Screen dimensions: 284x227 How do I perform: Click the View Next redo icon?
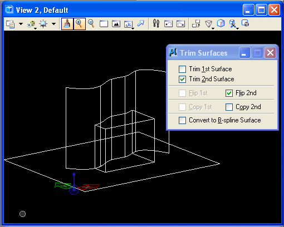pos(180,24)
